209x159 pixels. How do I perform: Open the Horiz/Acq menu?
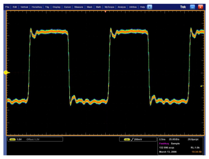[x=37, y=7]
